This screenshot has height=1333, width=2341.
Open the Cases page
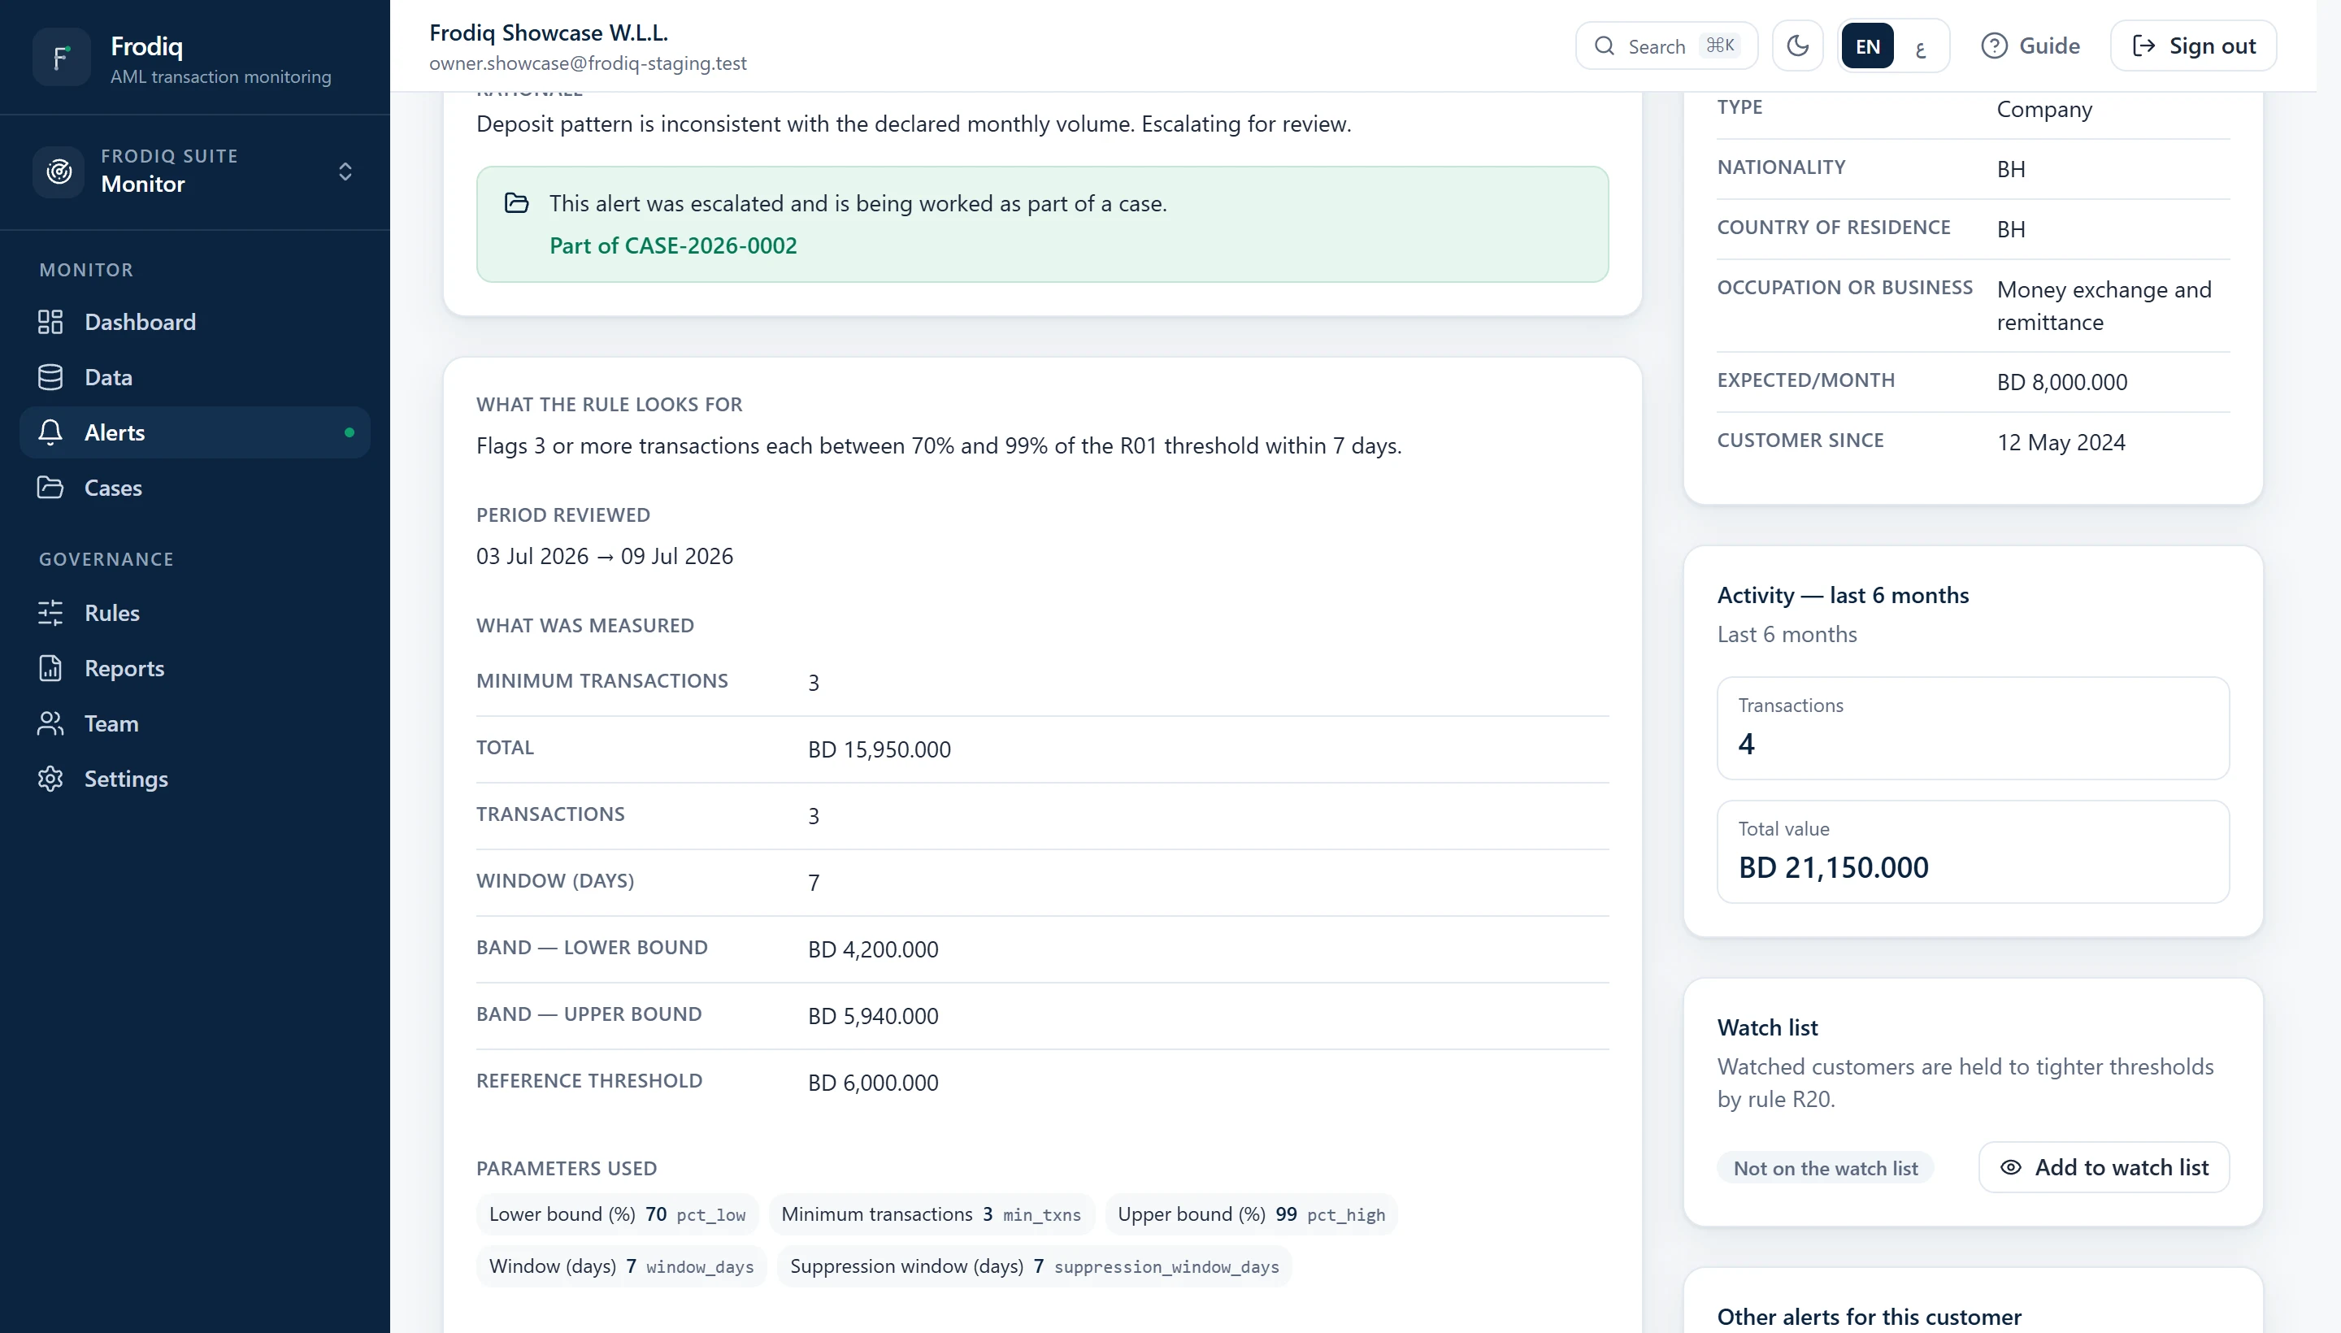point(195,488)
